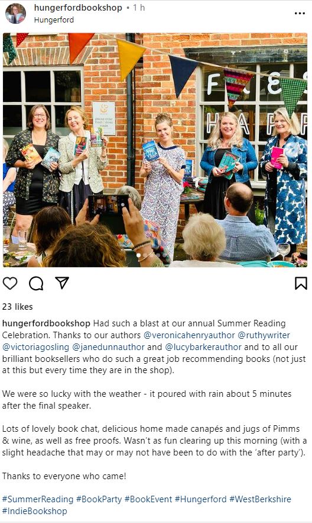312x523 pixels.
Task: Open the hungerfordbookshop username in header
Action: pyautogui.click(x=78, y=8)
